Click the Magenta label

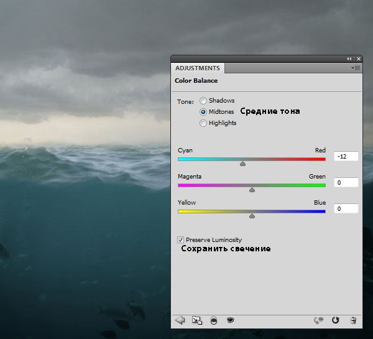[190, 177]
